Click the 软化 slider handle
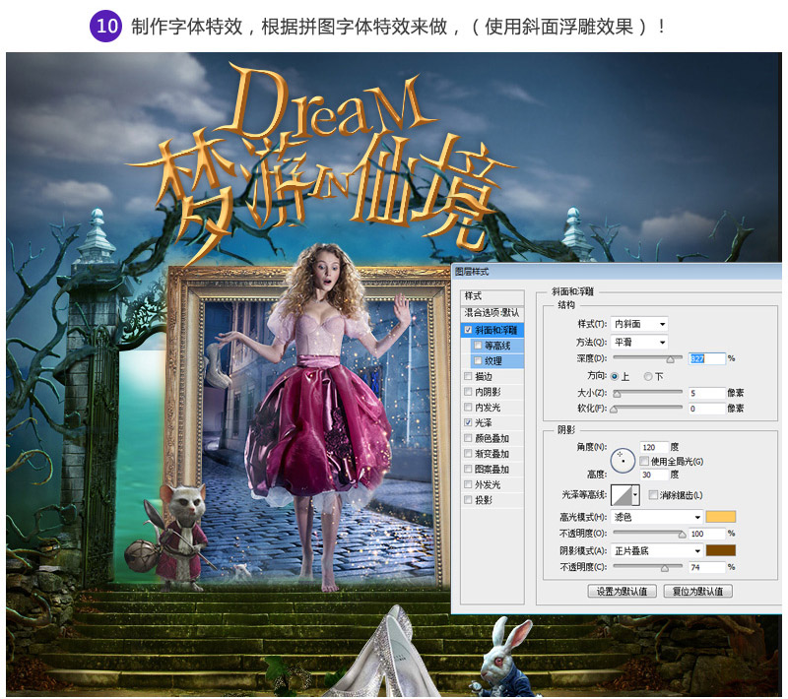Viewport: 788px width, 699px height. (614, 410)
